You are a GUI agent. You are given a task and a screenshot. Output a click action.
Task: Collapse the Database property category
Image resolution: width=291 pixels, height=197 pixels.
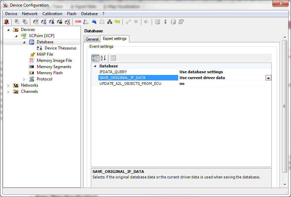tap(95, 66)
